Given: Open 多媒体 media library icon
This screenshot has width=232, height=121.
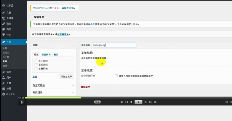Looking at the screenshot, I should tap(4, 18).
